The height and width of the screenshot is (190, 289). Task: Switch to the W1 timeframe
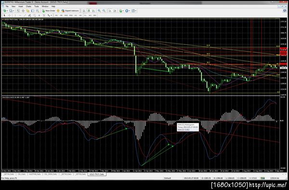pyautogui.click(x=90, y=15)
